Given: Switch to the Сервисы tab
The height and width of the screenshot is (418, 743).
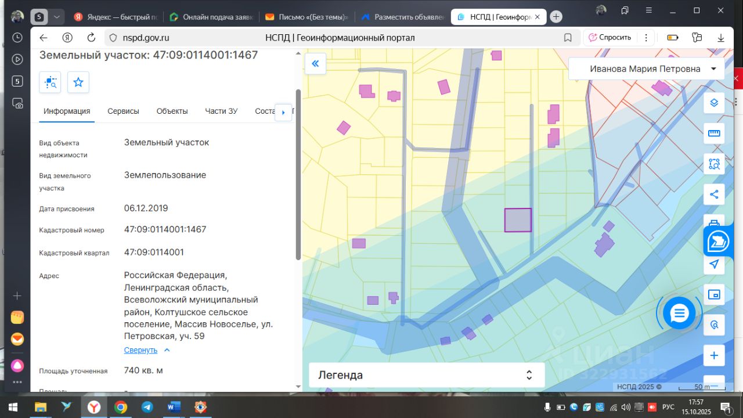Looking at the screenshot, I should tap(123, 111).
